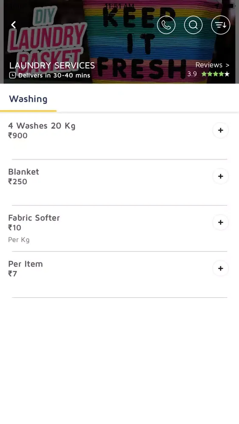
Task: Call the laundry service via phone icon
Action: tap(166, 25)
